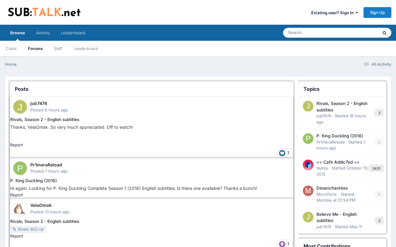396x247 pixels.
Task: Open taytoy's cube avatar in Topics
Action: [308, 165]
